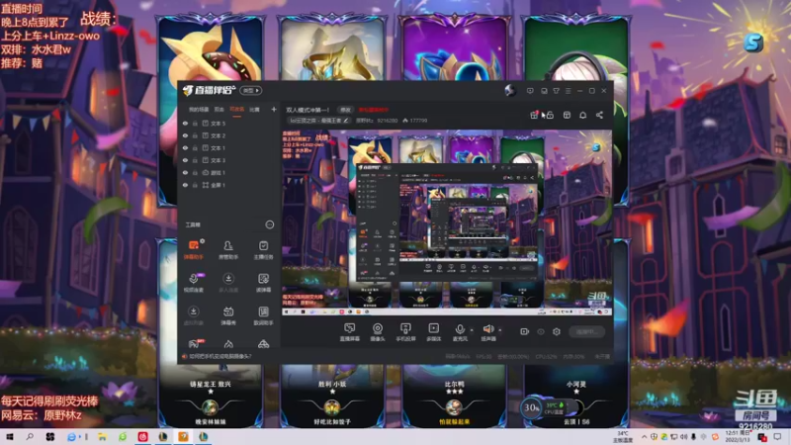This screenshot has height=445, width=791.
Task: Open the gift box icon with badge
Action: [x=534, y=115]
